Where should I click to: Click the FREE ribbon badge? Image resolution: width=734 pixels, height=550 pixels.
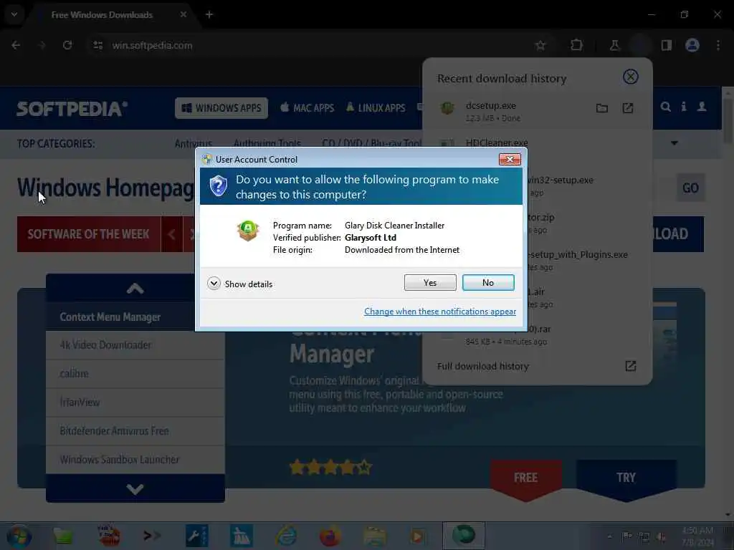pos(525,478)
